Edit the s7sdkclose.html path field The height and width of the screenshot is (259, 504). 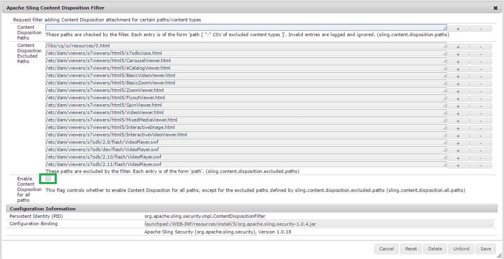coord(246,53)
